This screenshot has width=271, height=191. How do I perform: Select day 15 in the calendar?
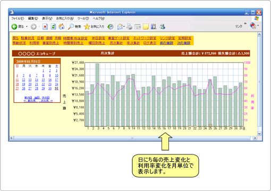43,80
